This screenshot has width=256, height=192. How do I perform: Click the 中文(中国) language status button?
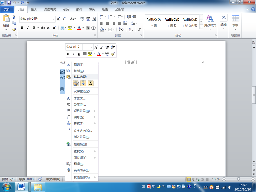click(x=53, y=179)
